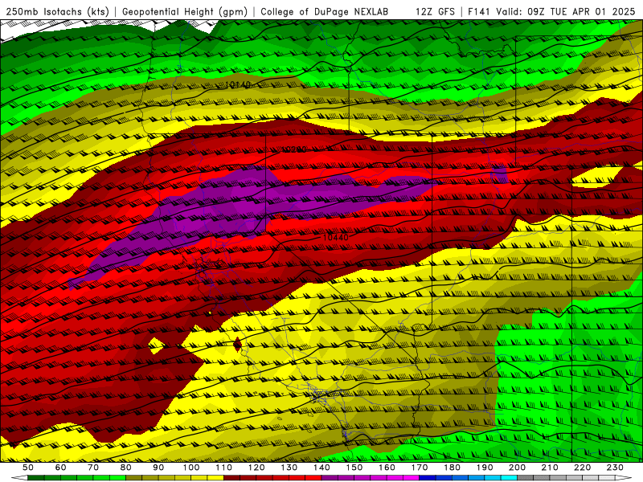
Task: Click the 70 kts colorbar label
Action: [93, 468]
